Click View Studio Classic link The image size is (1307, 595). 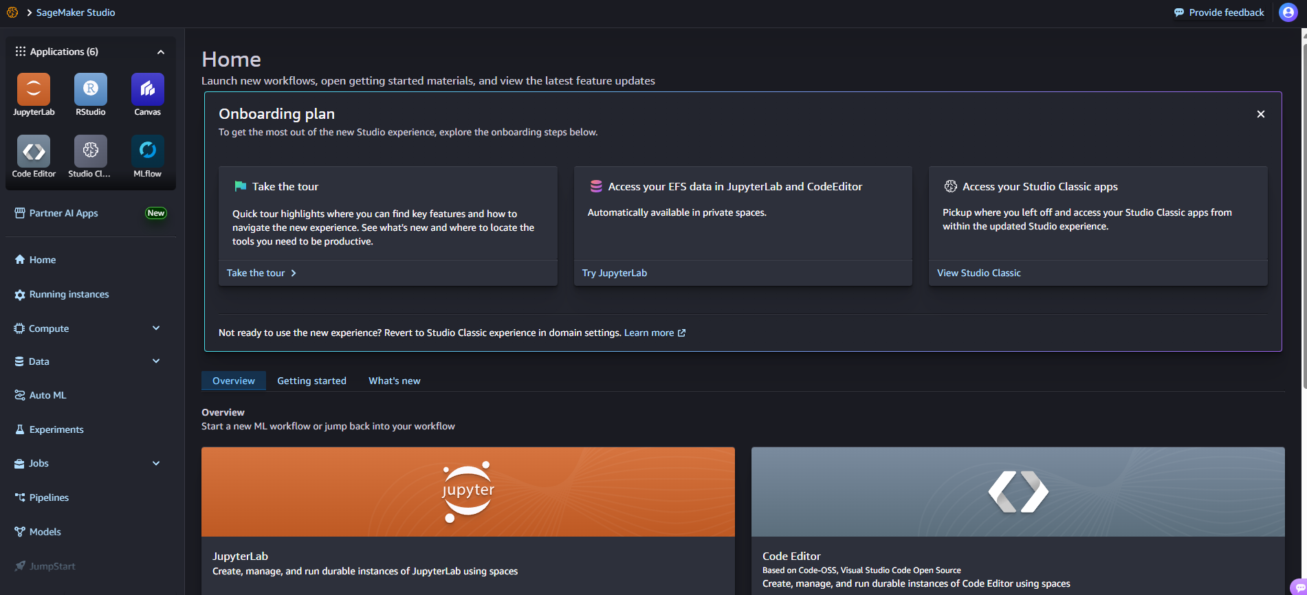[979, 273]
